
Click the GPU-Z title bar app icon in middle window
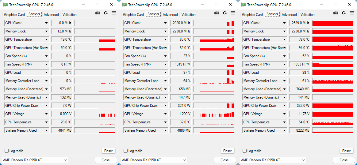(125, 5)
